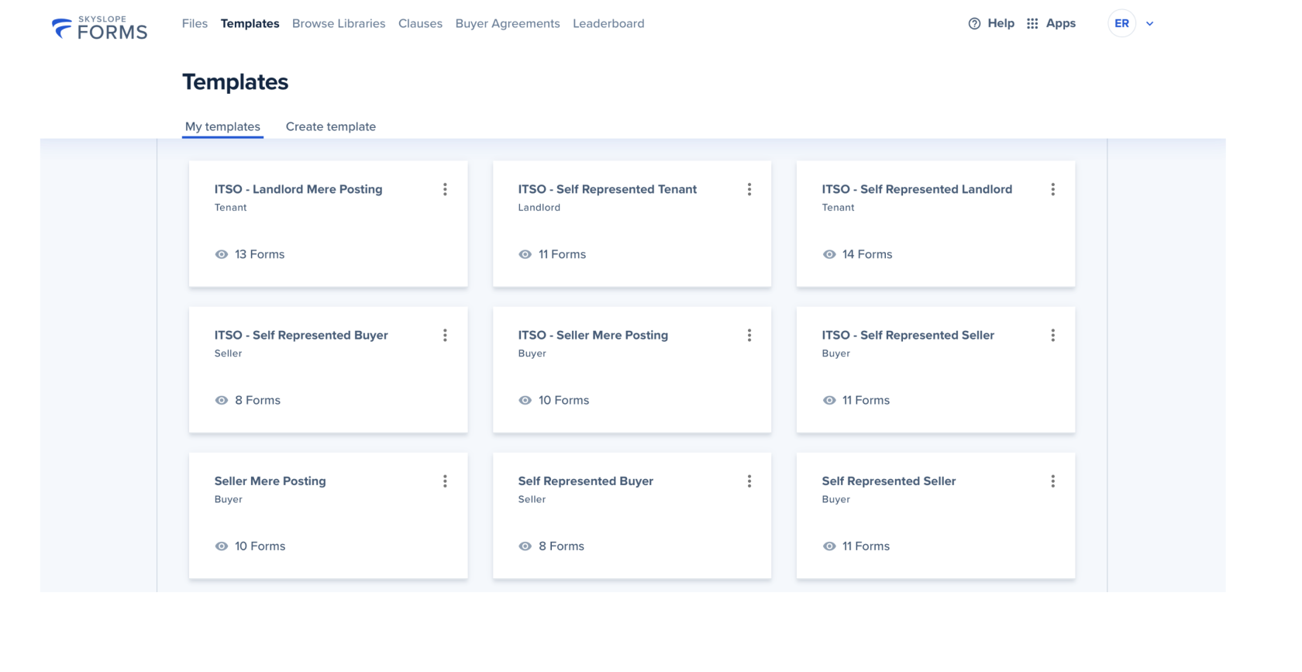This screenshot has height=672, width=1302.
Task: Open three-dot menu on ITSO - Seller Mere Posting
Action: 749,336
